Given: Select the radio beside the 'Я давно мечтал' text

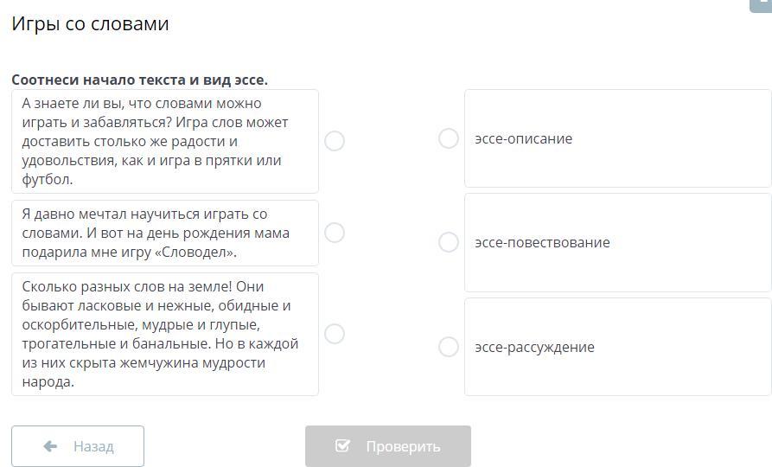Looking at the screenshot, I should coord(335,233).
